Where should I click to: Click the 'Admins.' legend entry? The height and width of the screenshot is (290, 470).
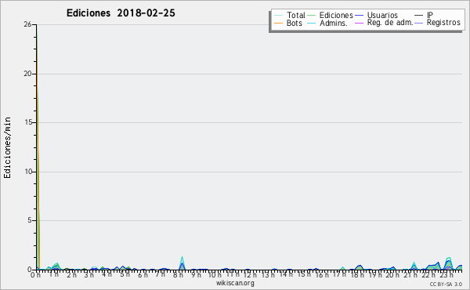tap(334, 23)
